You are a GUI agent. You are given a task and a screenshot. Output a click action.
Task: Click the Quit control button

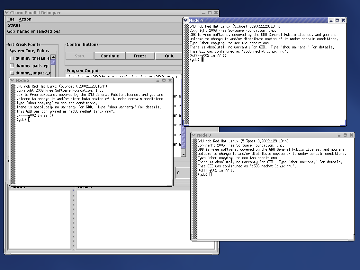pos(169,56)
